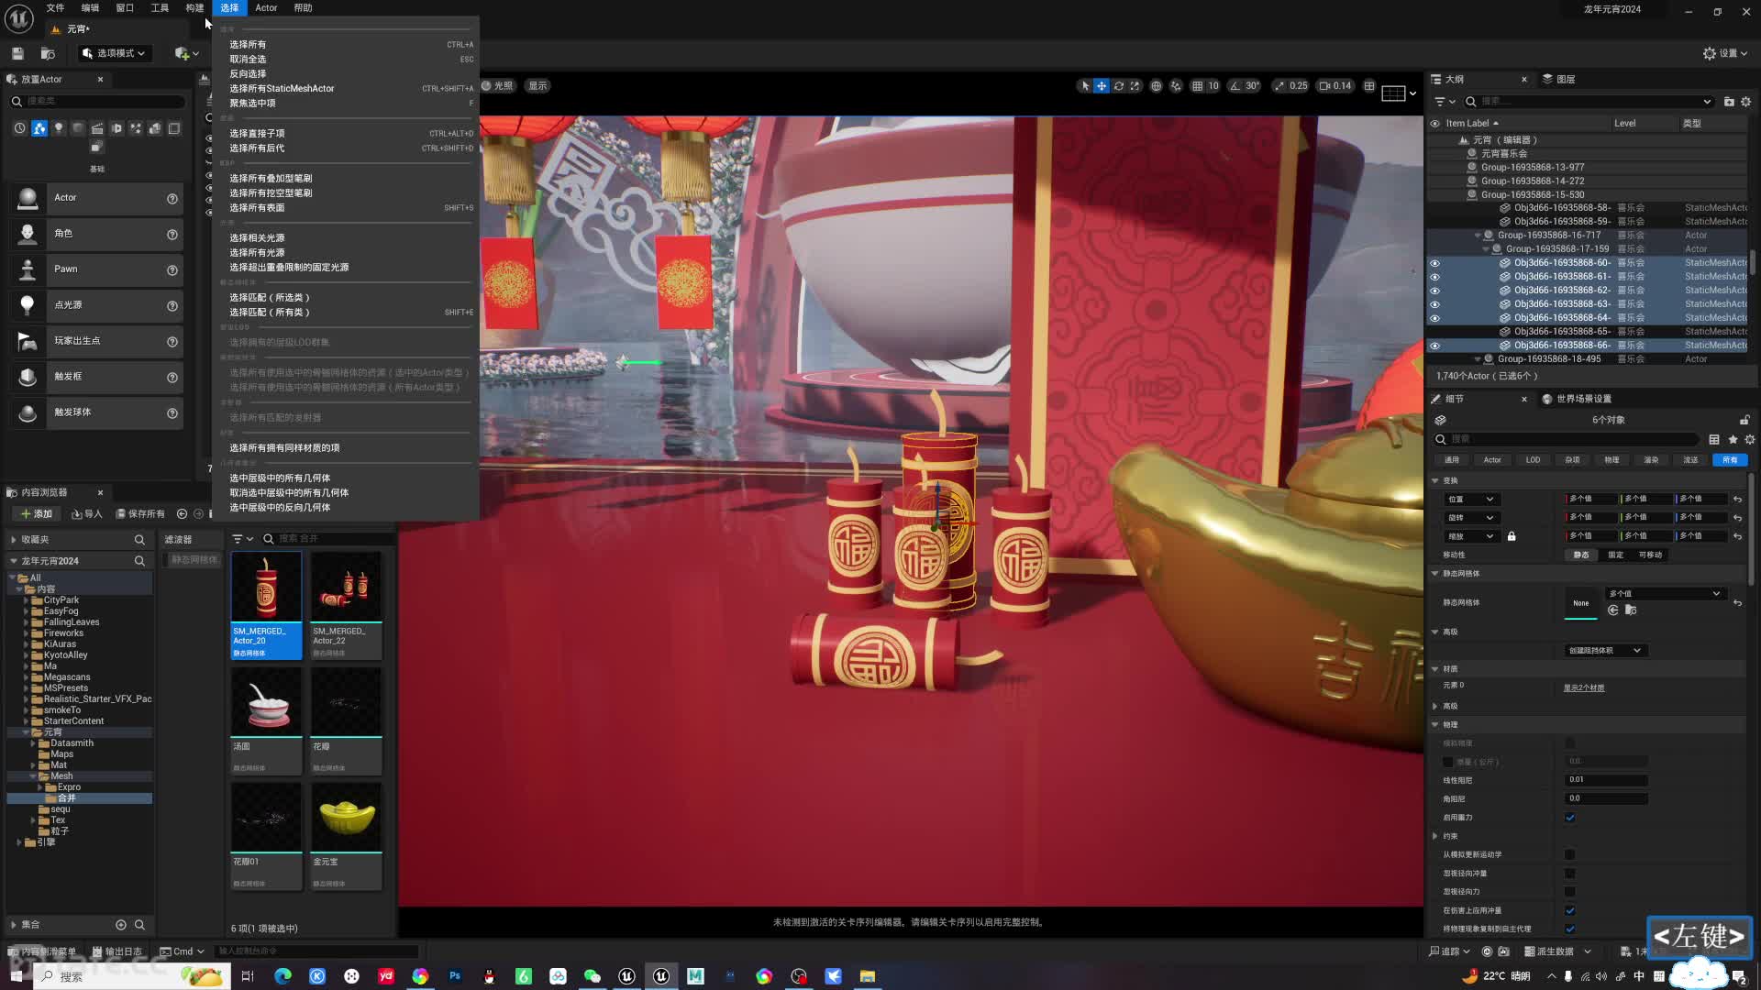Viewport: 1761px width, 990px height.
Task: Select the viewport Select (arrow) tool
Action: click(x=1085, y=86)
